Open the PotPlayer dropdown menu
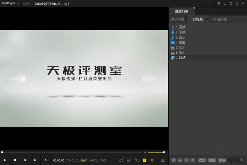Screen dimensions: 247x165 click(10, 3)
